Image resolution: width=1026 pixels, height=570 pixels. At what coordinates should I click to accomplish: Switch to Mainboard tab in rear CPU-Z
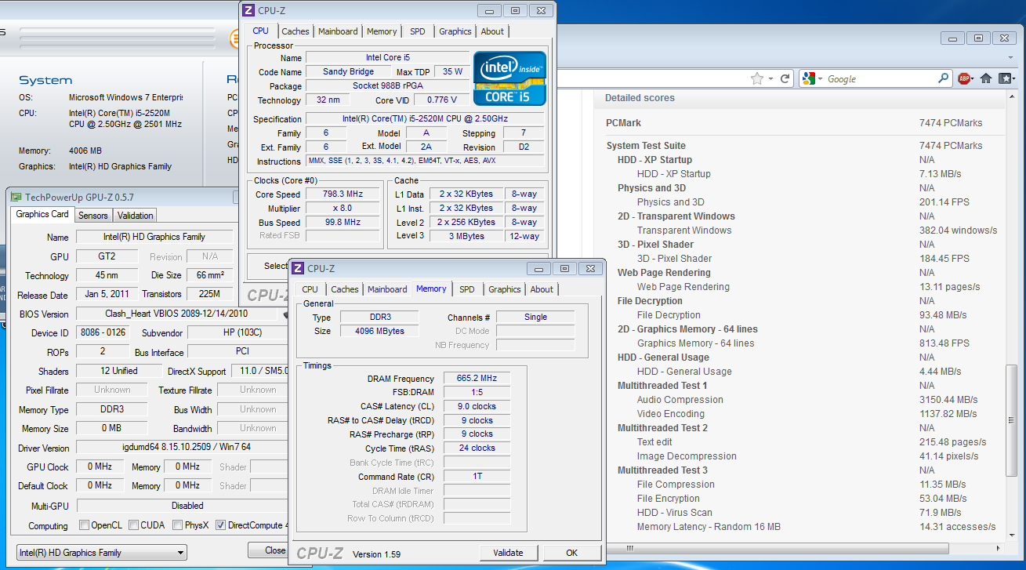338,31
